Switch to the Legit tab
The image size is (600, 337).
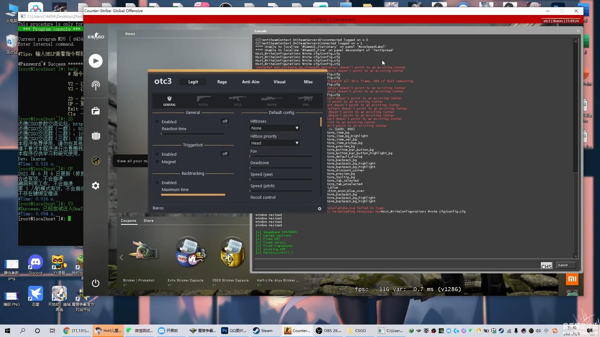tap(193, 82)
